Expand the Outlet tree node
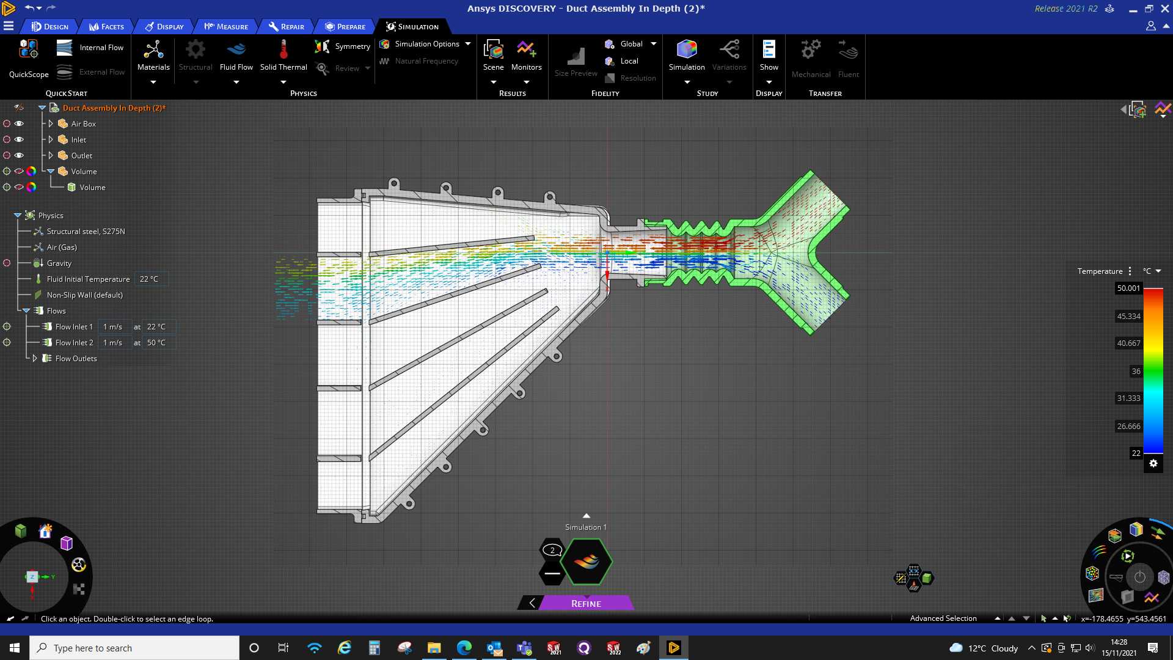This screenshot has height=660, width=1173. click(51, 155)
